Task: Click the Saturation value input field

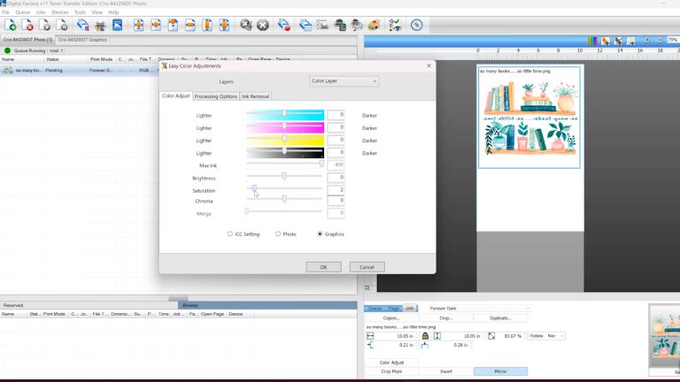Action: click(336, 190)
